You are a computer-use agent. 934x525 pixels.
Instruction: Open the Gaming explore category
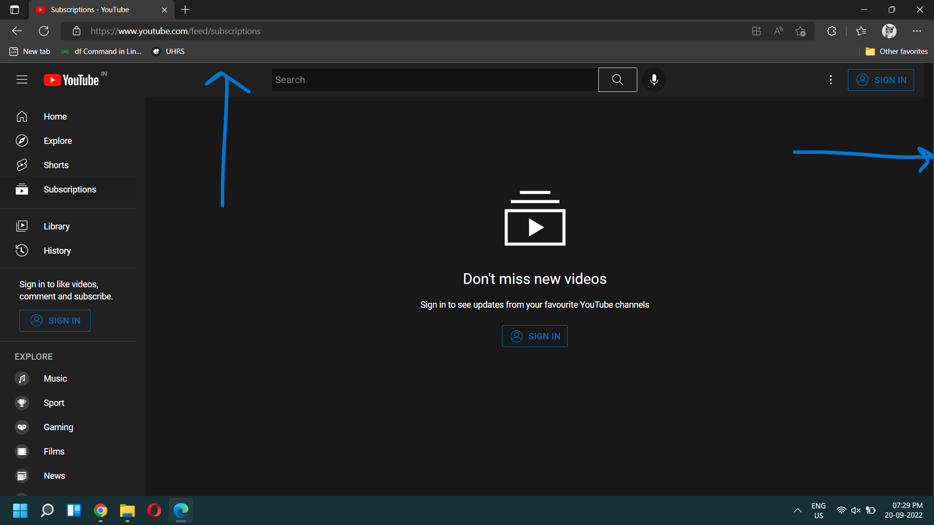coord(58,427)
